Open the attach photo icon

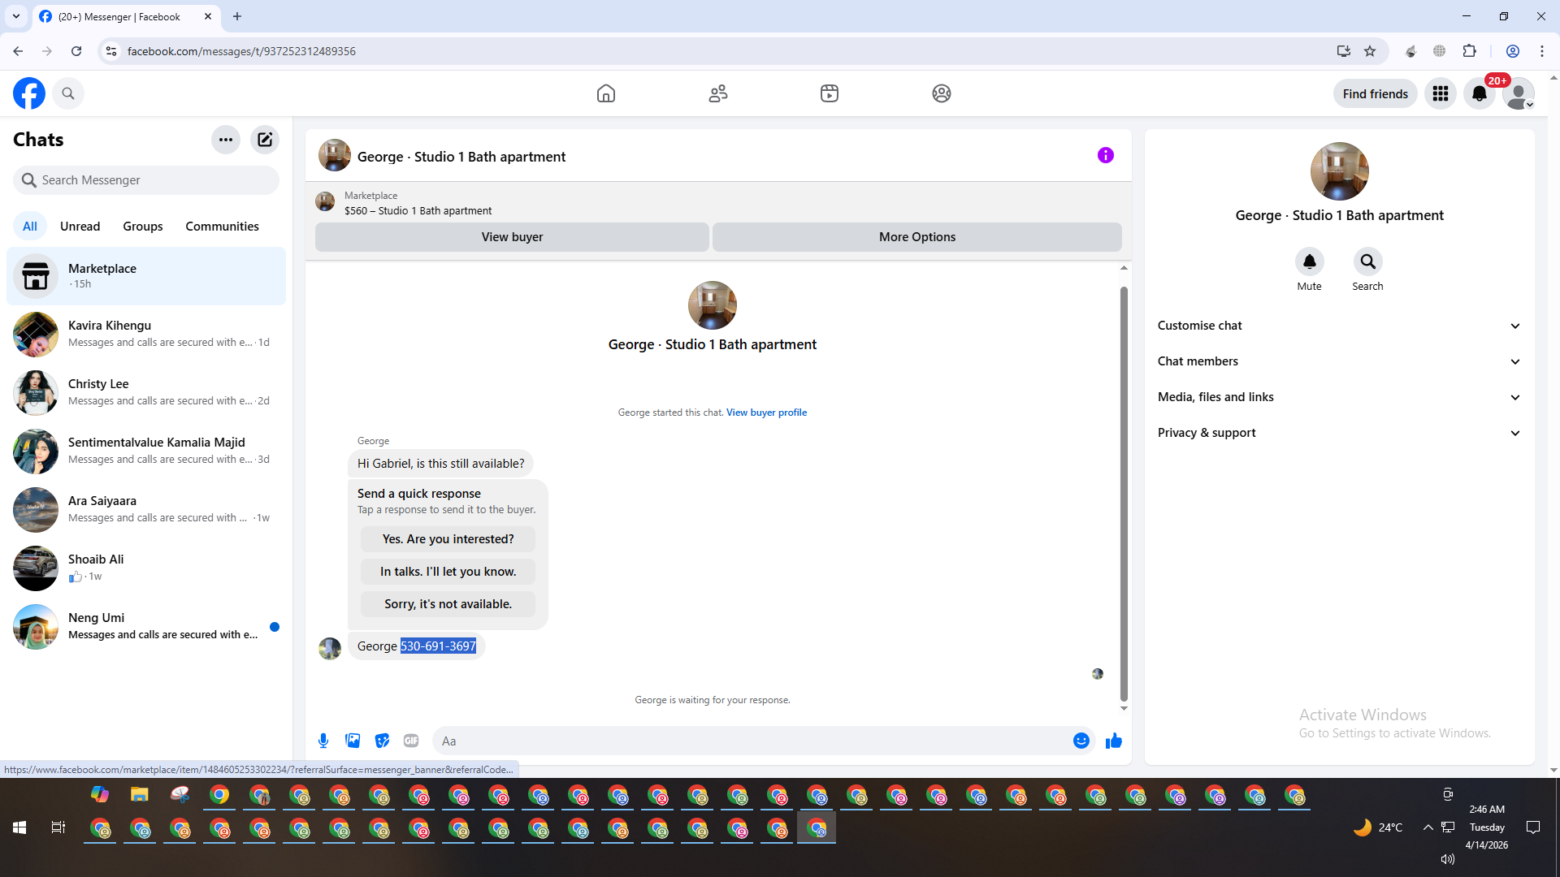point(353,741)
